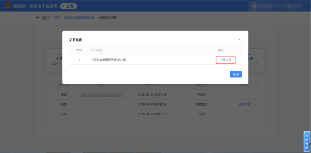311x153 pixels.
Task: Close the 文书列表 dialog with ×
Action: coord(240,40)
